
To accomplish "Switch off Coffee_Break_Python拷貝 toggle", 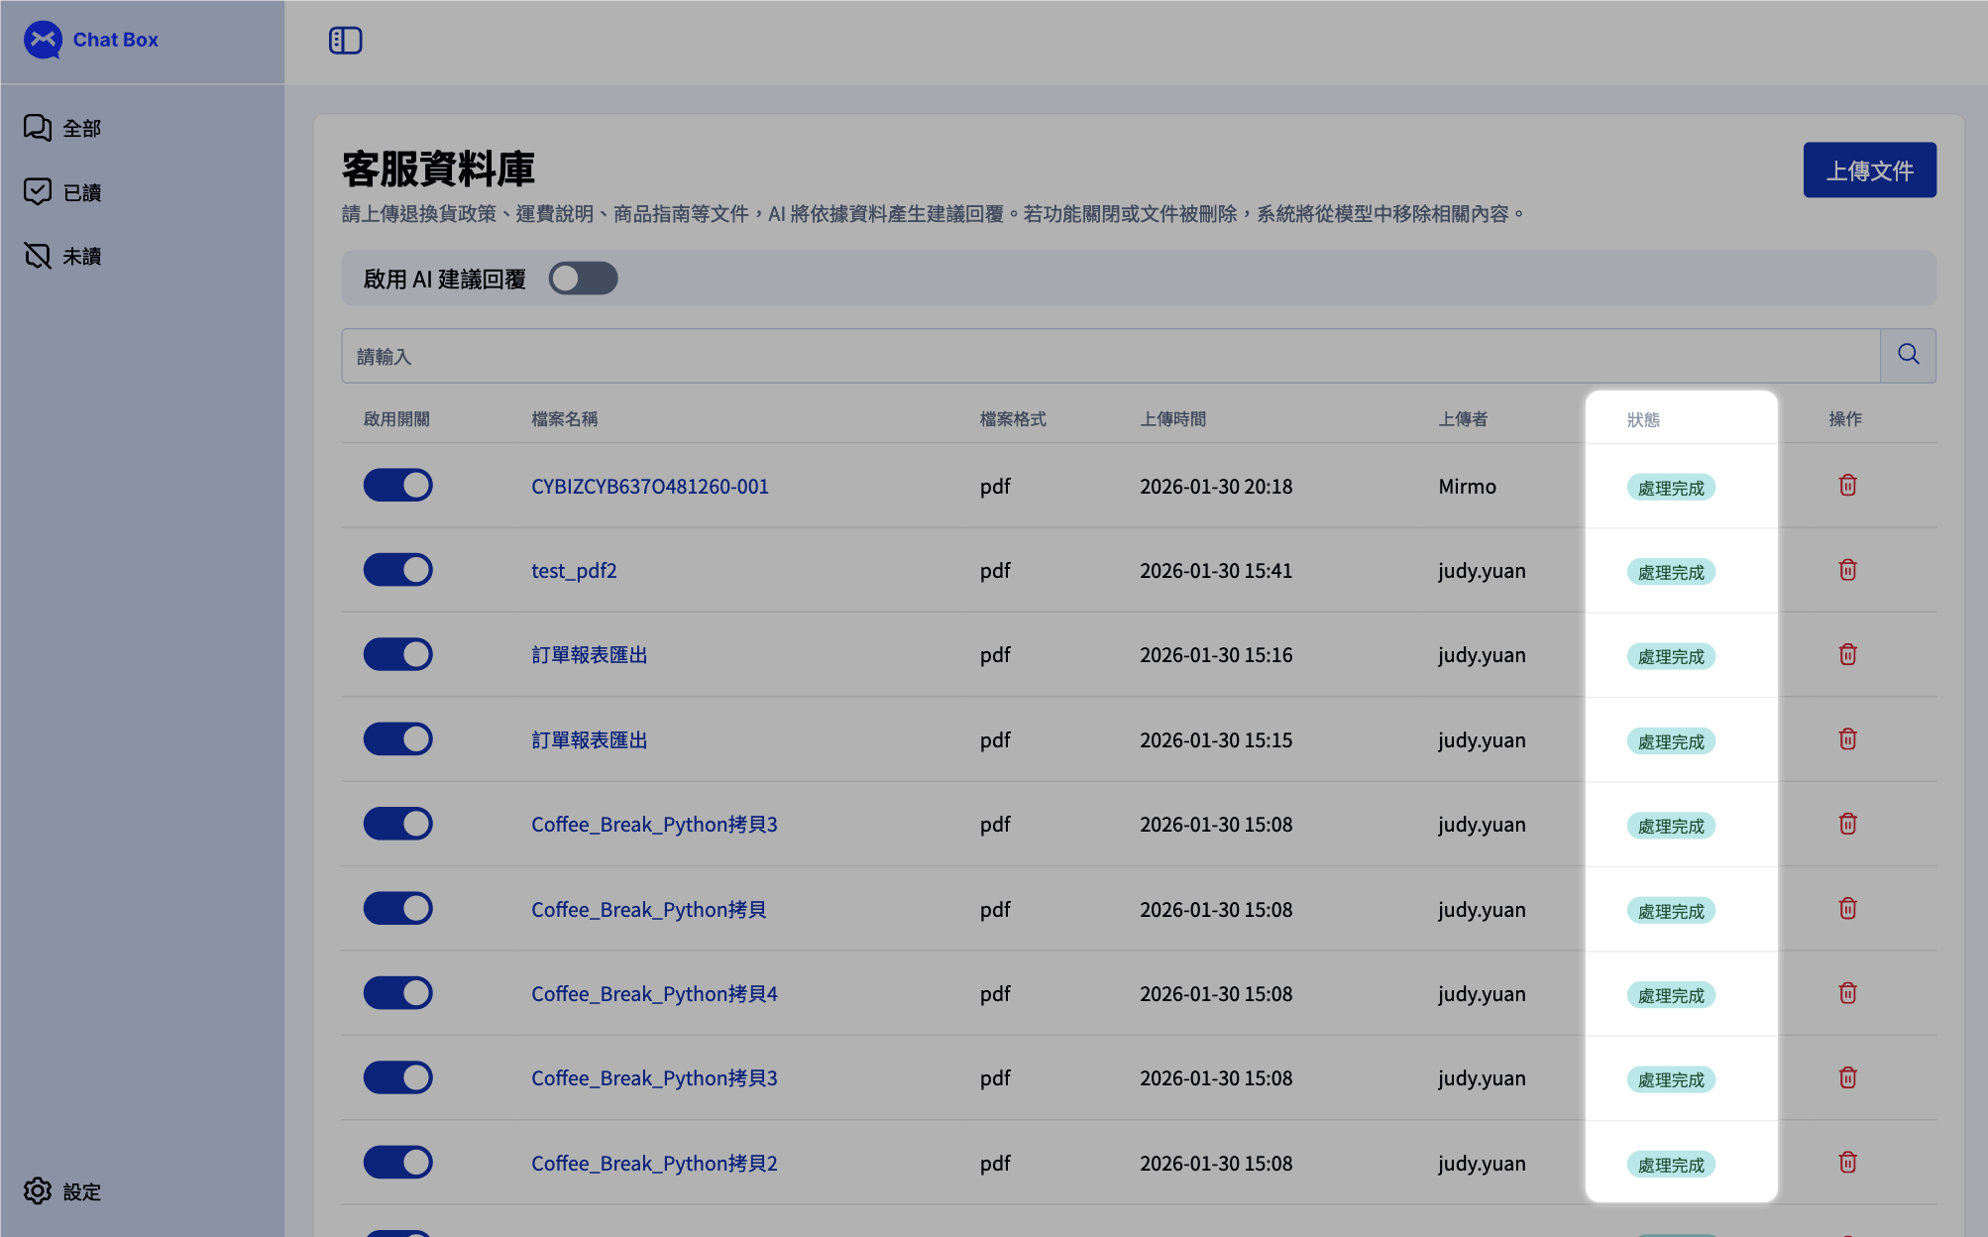I will coord(397,909).
